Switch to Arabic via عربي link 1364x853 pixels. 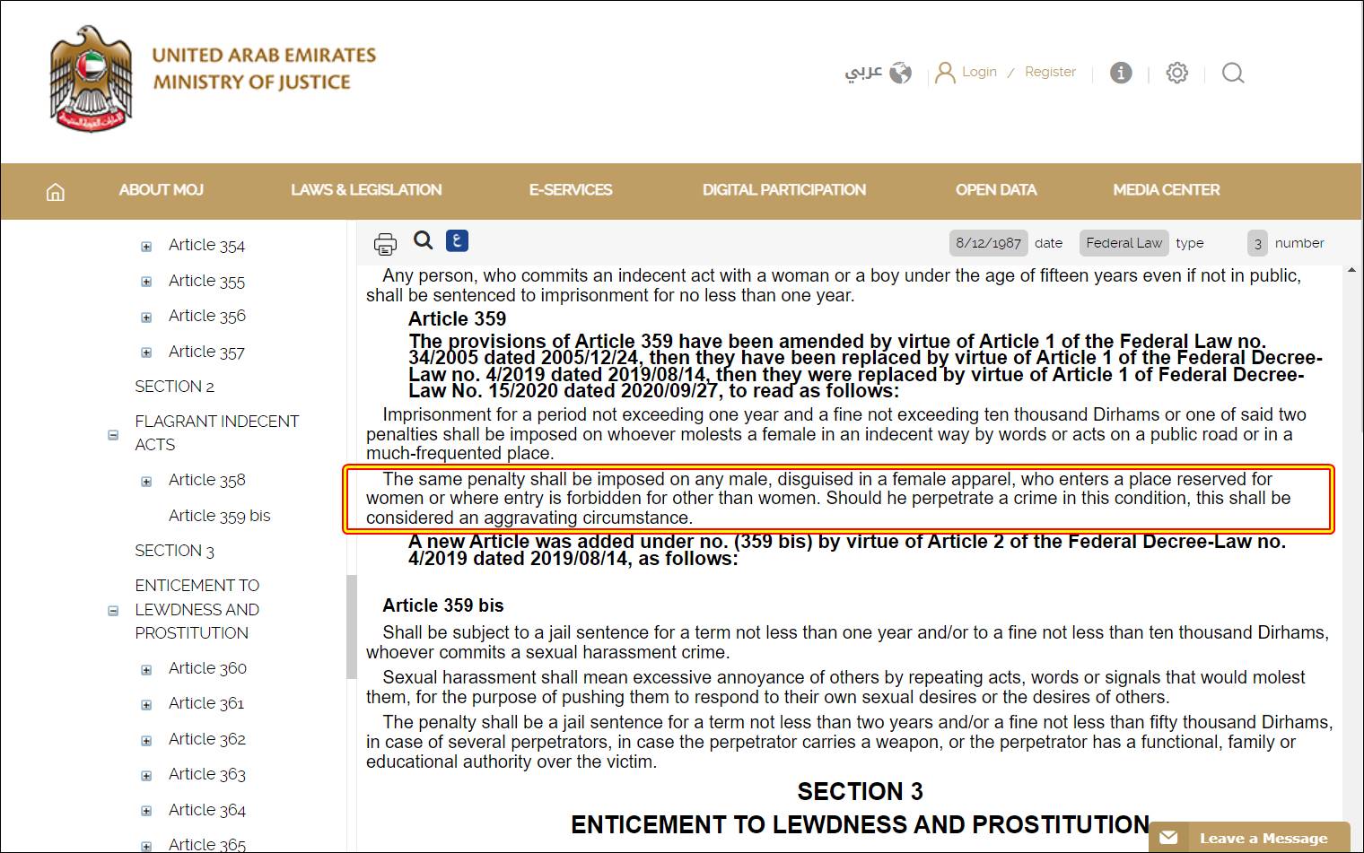tap(863, 73)
